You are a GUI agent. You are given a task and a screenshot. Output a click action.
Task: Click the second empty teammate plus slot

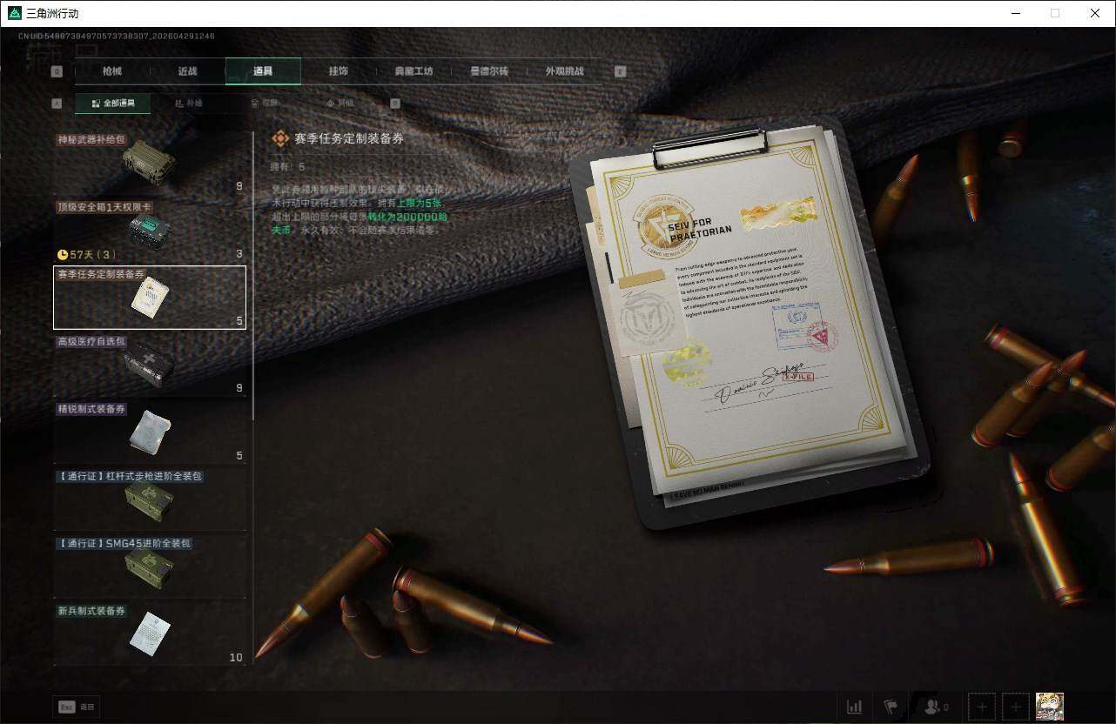point(1015,707)
